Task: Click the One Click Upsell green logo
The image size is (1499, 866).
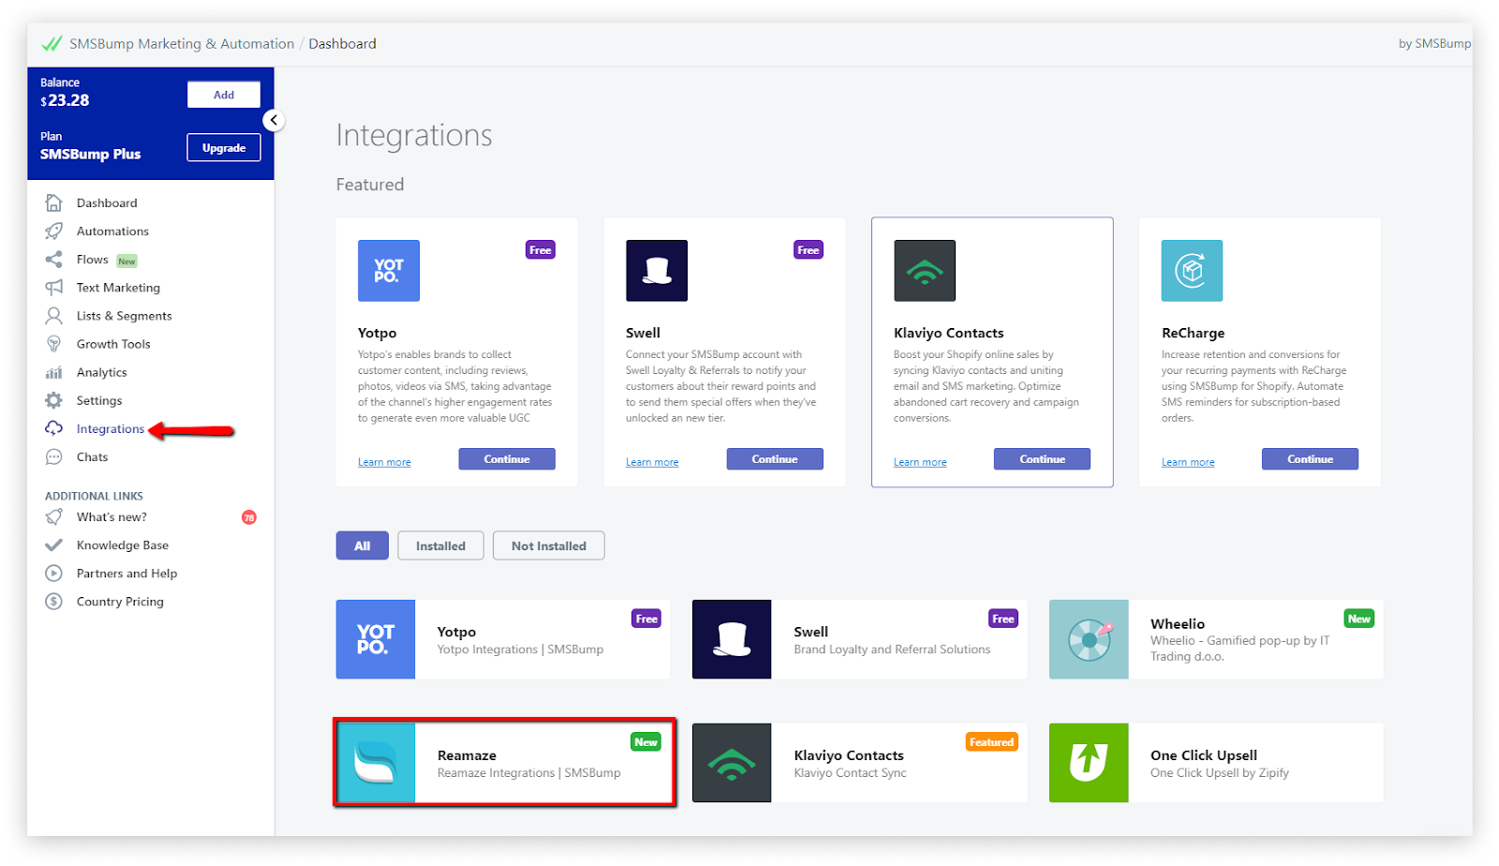Action: (x=1089, y=763)
